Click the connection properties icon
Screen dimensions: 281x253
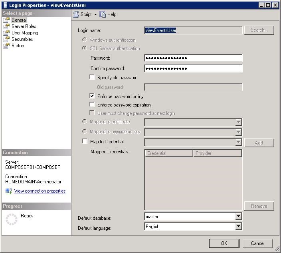click(x=8, y=191)
